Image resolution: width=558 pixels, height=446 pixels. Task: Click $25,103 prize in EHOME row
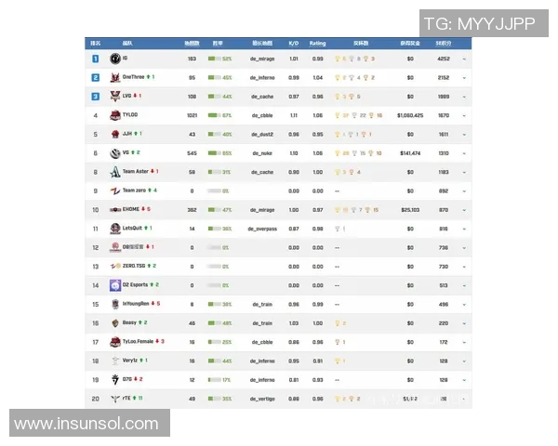pos(410,210)
